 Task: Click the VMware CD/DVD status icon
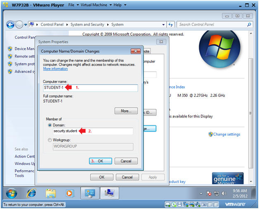click(x=174, y=204)
